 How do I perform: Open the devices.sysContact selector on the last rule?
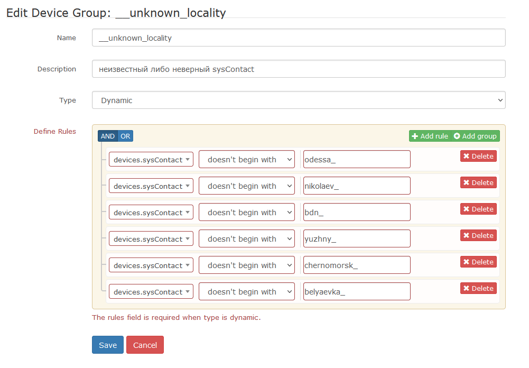[151, 291]
